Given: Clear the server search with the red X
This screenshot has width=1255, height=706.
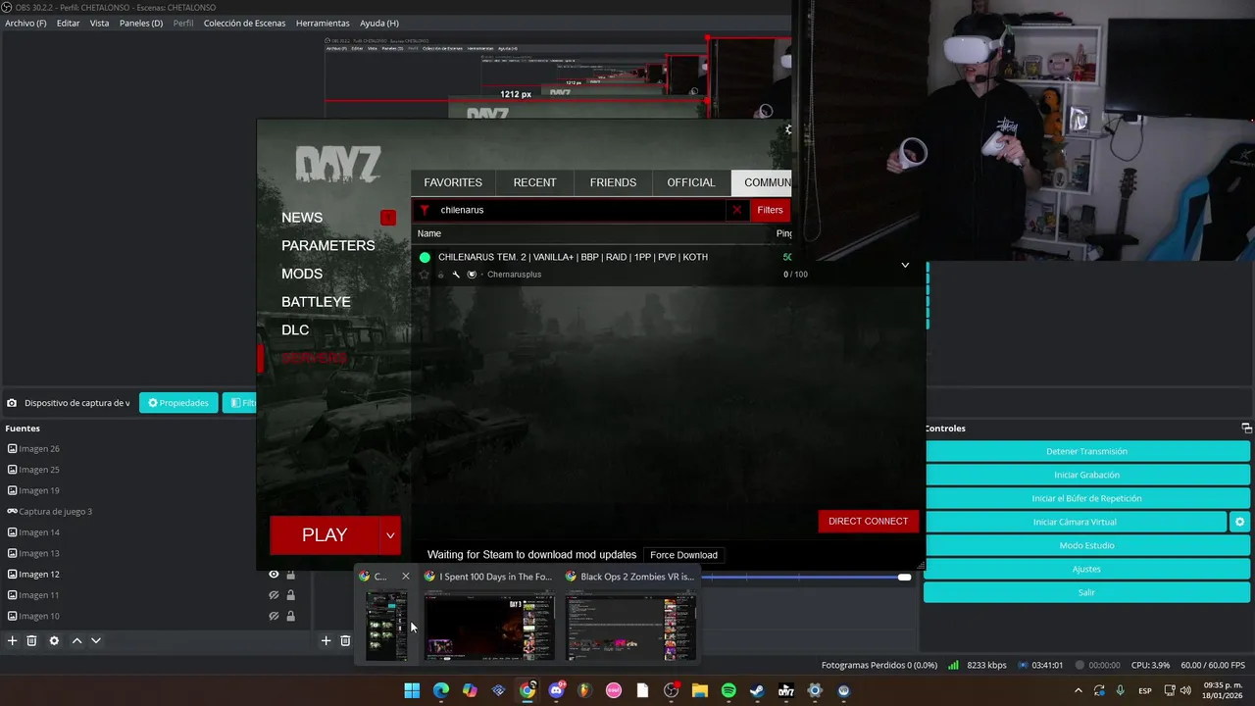Looking at the screenshot, I should 737,210.
